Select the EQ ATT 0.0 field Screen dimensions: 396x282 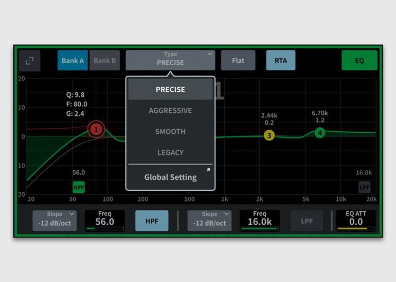point(356,220)
